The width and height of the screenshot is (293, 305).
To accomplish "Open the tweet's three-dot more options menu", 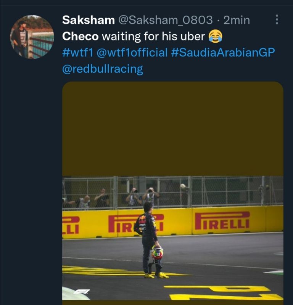I will click(277, 20).
